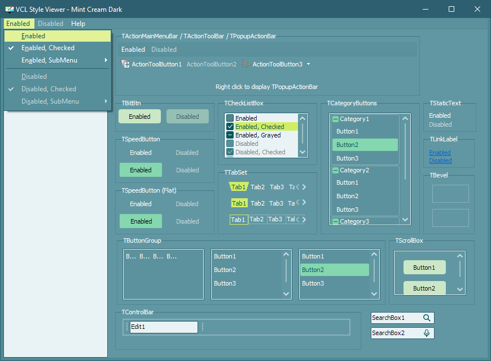Expand the 'Enabled, SubMenu' entry
Screen dimensions: 491x361
pyautogui.click(x=58, y=60)
